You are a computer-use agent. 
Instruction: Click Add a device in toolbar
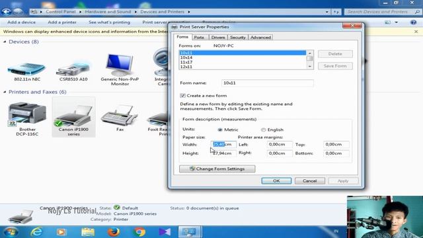[x=22, y=22]
